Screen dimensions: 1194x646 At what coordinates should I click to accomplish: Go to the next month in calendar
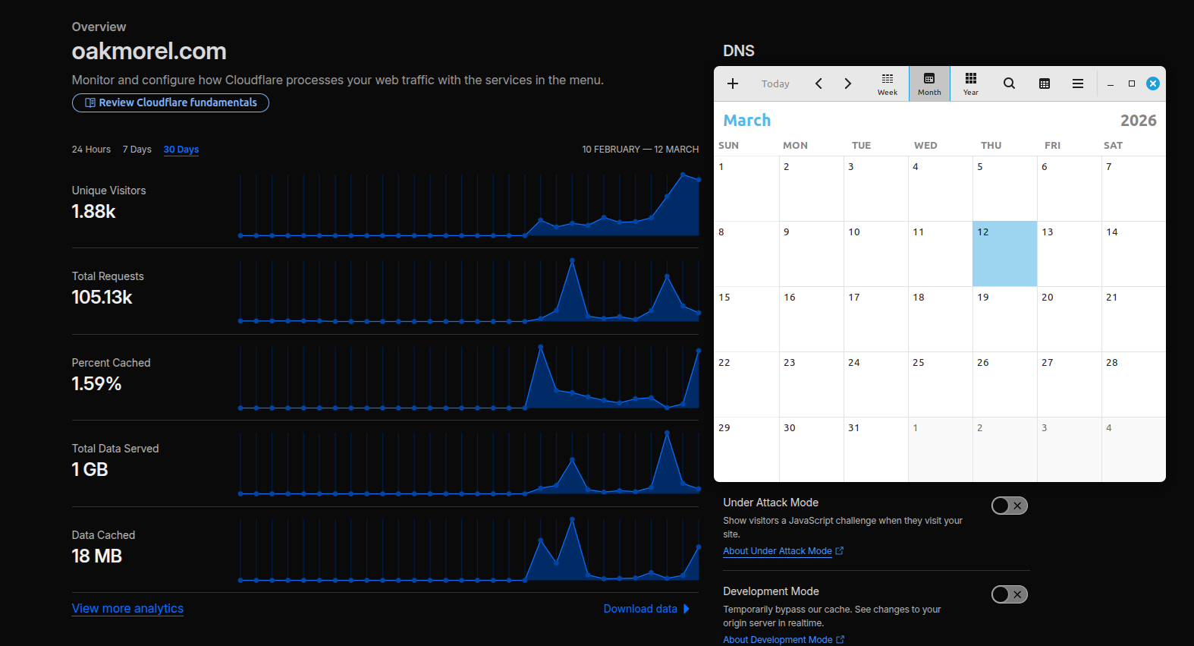pos(848,84)
